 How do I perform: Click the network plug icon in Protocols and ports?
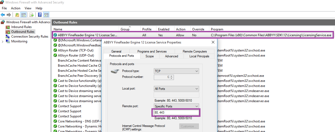pyautogui.click(x=115, y=71)
